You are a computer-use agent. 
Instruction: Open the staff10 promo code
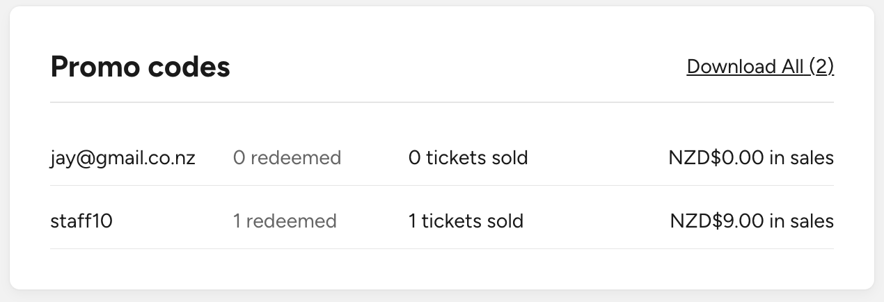(x=81, y=221)
